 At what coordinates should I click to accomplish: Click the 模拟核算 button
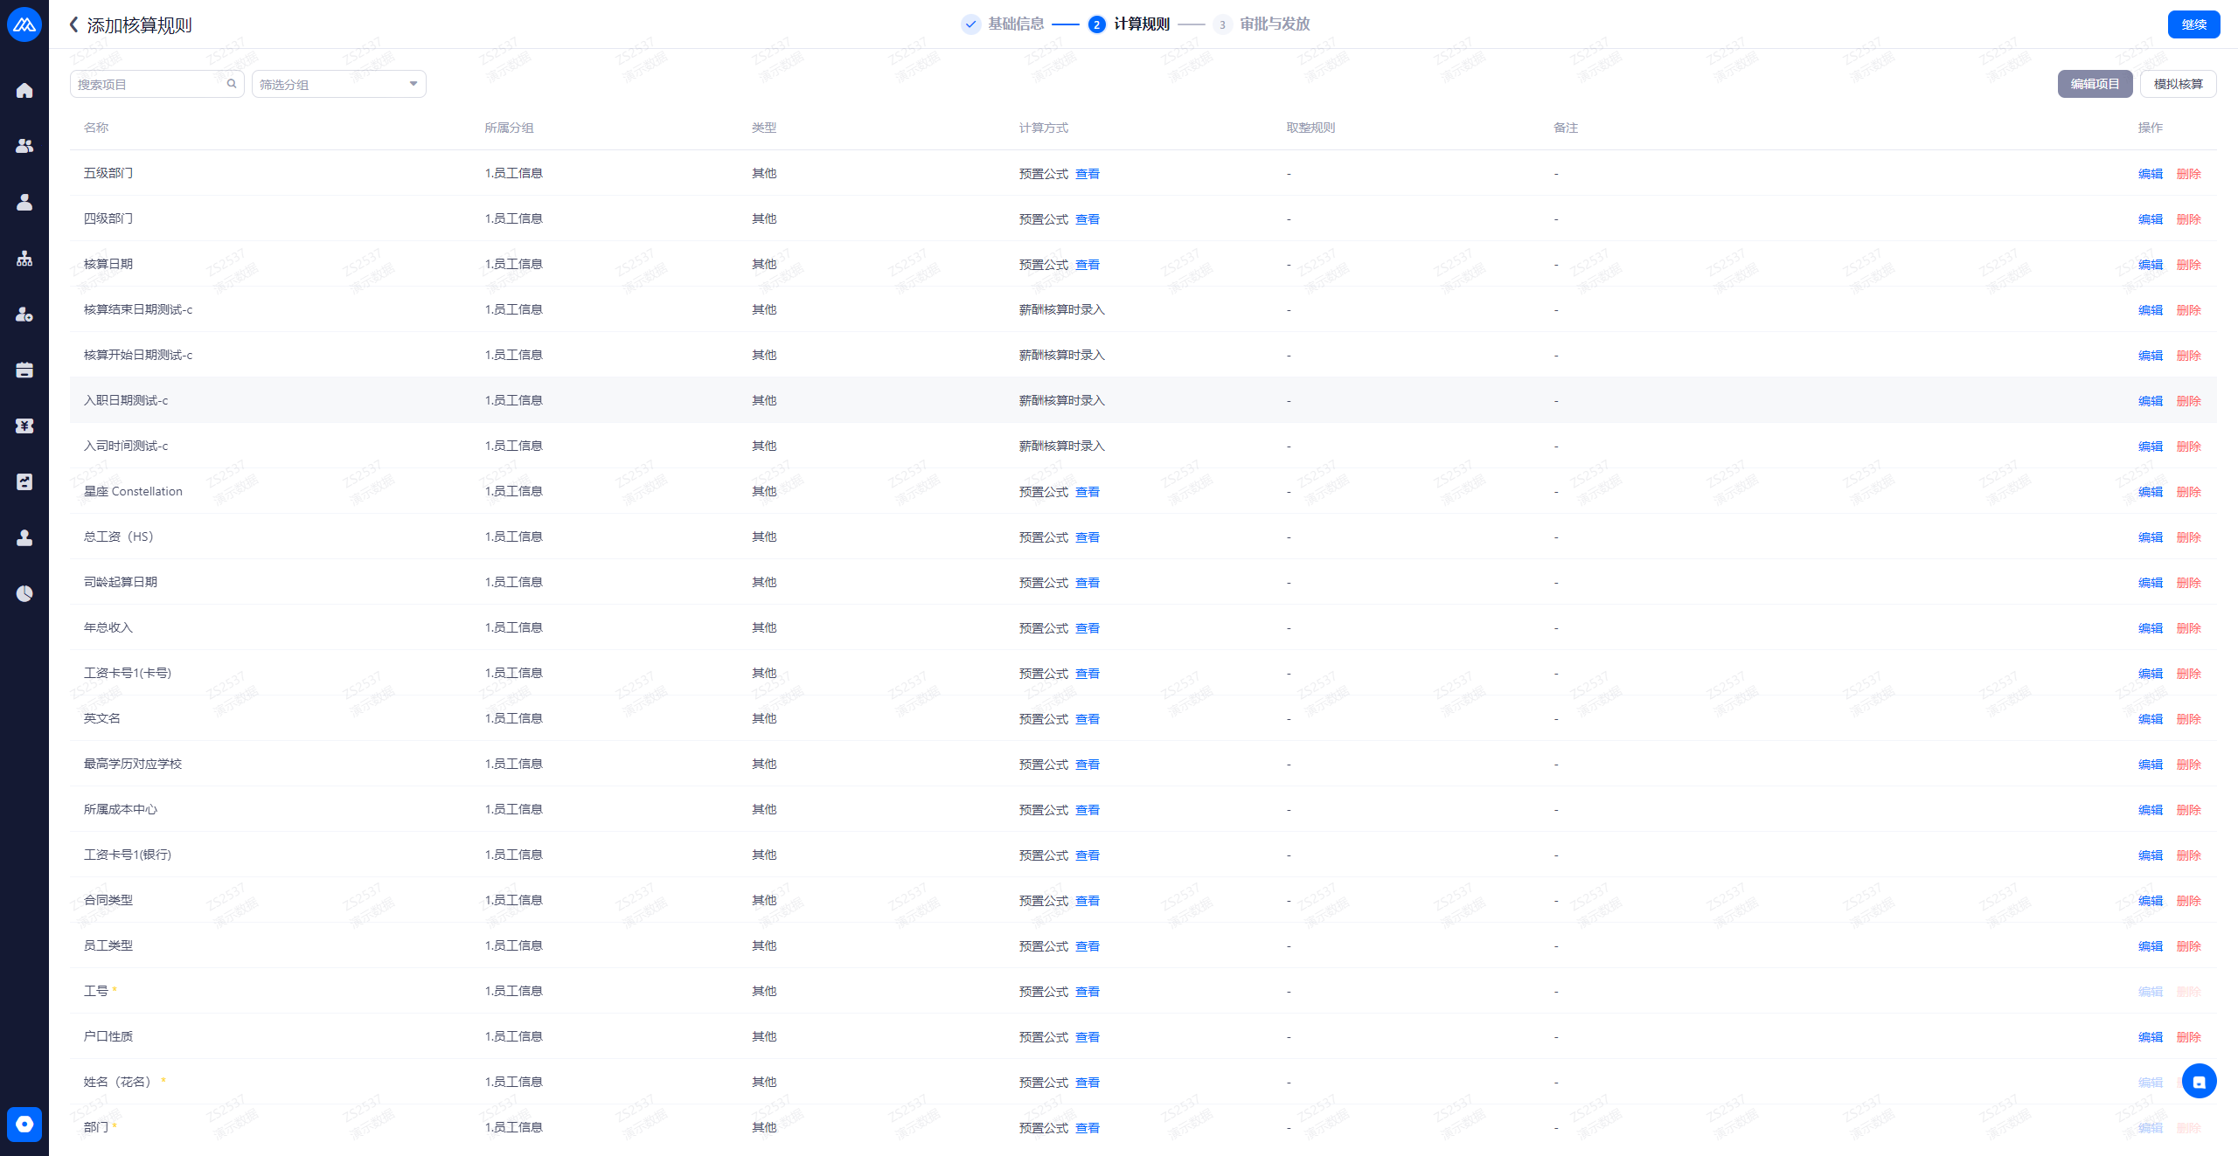point(2178,84)
